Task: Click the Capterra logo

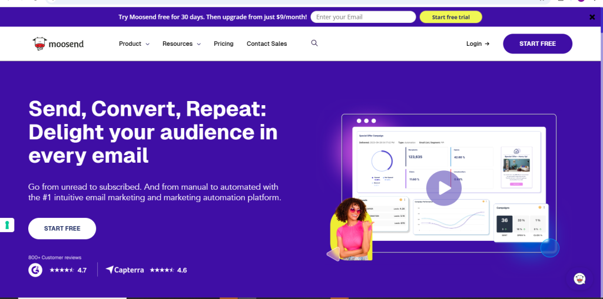Action: pos(125,270)
